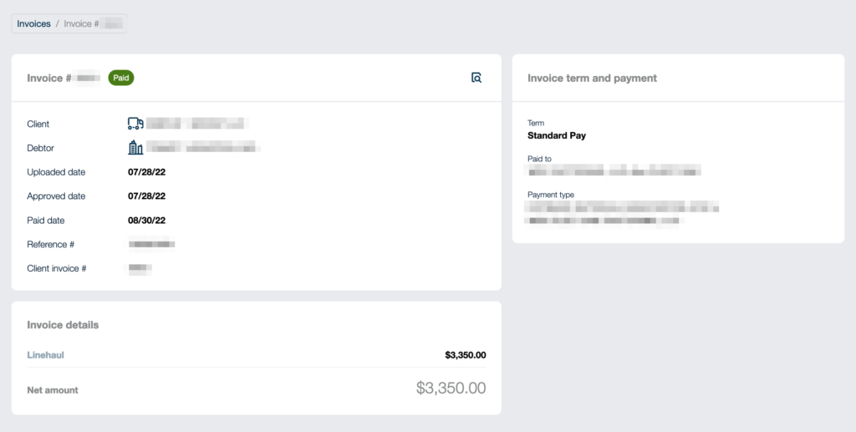Click the blurred Reference number value
This screenshot has height=432, width=856.
151,244
